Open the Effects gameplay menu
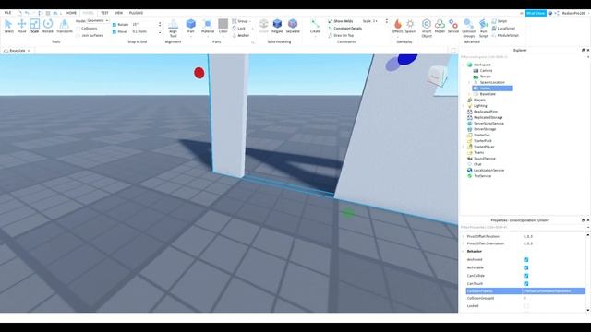 (398, 27)
